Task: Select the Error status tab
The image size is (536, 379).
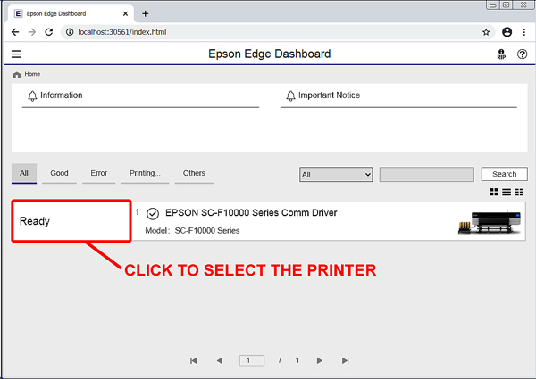Action: pyautogui.click(x=99, y=173)
